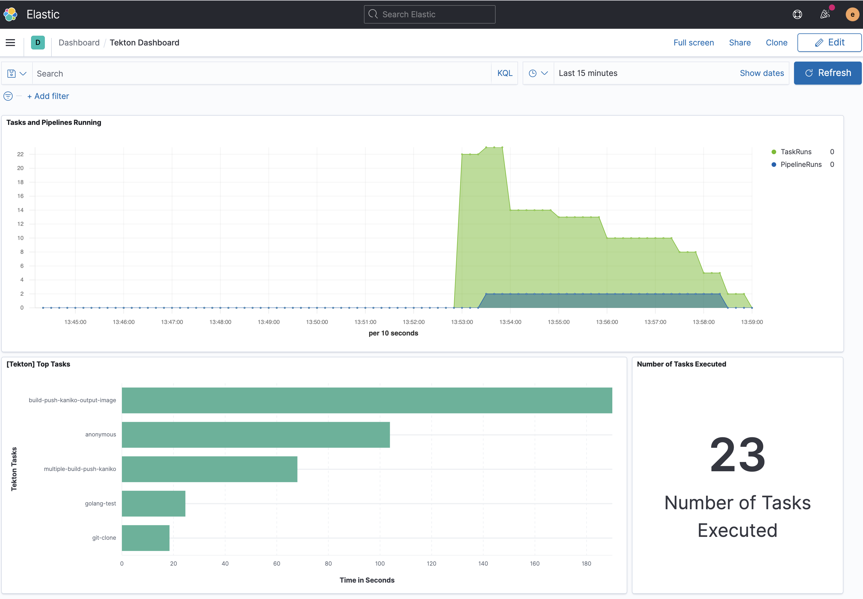Click the build-push-kaniko-output-image axis label
Image resolution: width=863 pixels, height=599 pixels.
(72, 400)
